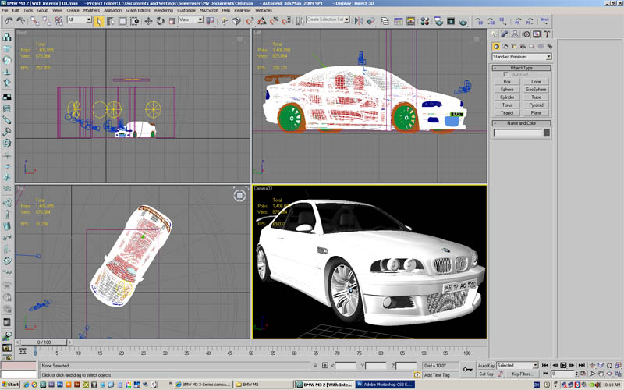624x390 pixels.
Task: Toggle Maximize Viewport in the corner
Action: point(618,374)
